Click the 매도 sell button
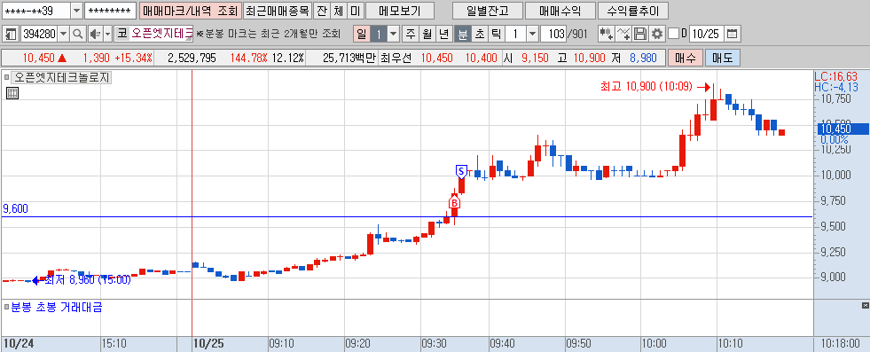This screenshot has width=870, height=352. pos(723,58)
